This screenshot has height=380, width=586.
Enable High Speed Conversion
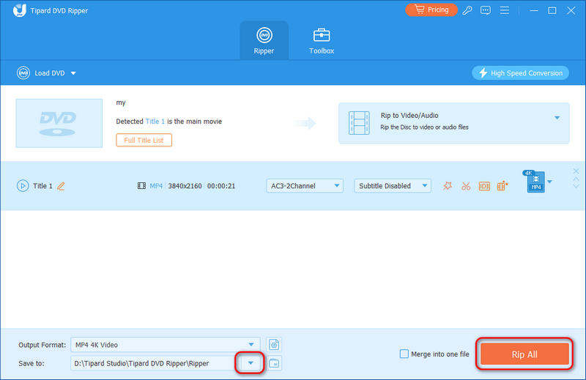520,73
